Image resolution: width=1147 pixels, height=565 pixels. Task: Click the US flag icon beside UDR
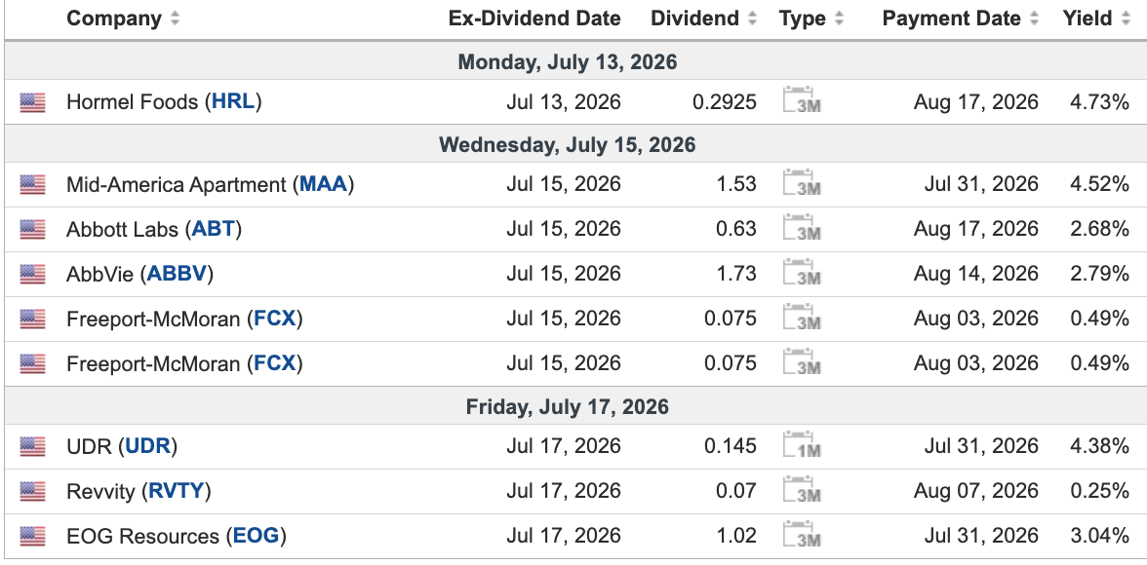pyautogui.click(x=32, y=446)
